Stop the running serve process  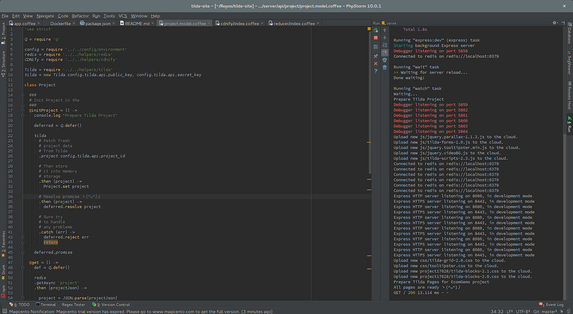click(376, 38)
